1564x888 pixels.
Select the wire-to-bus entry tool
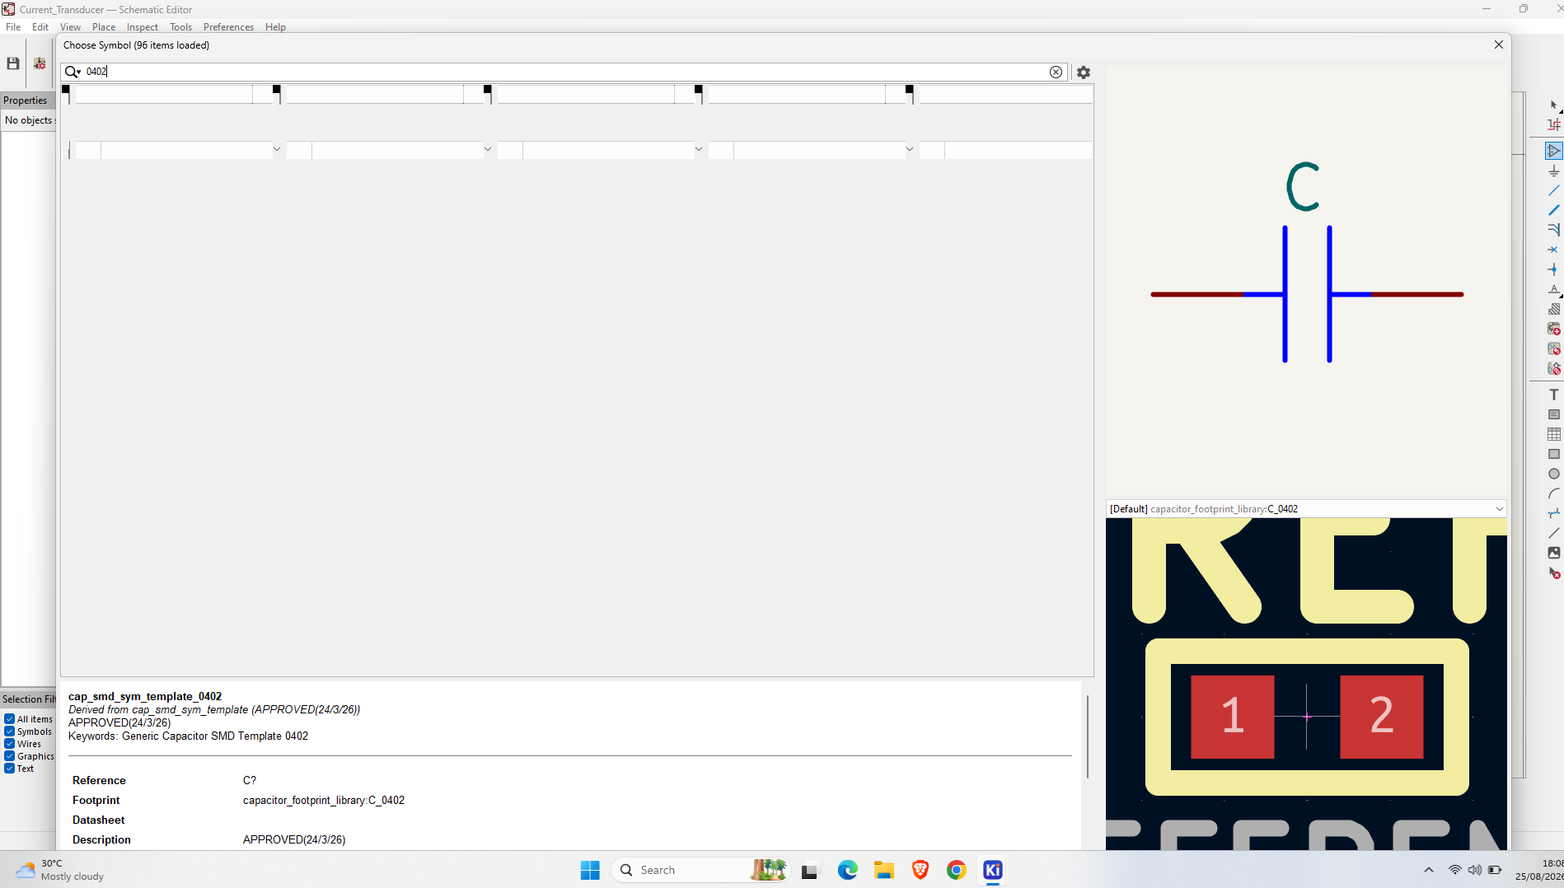(x=1553, y=230)
